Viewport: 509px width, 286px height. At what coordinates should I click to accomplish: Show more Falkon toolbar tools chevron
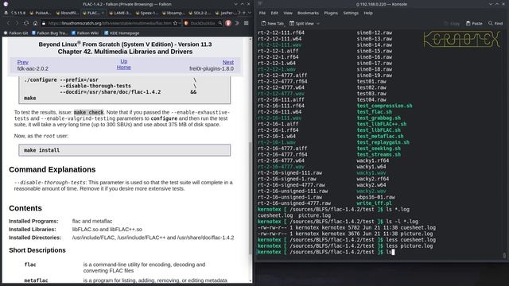pyautogui.click(x=237, y=23)
